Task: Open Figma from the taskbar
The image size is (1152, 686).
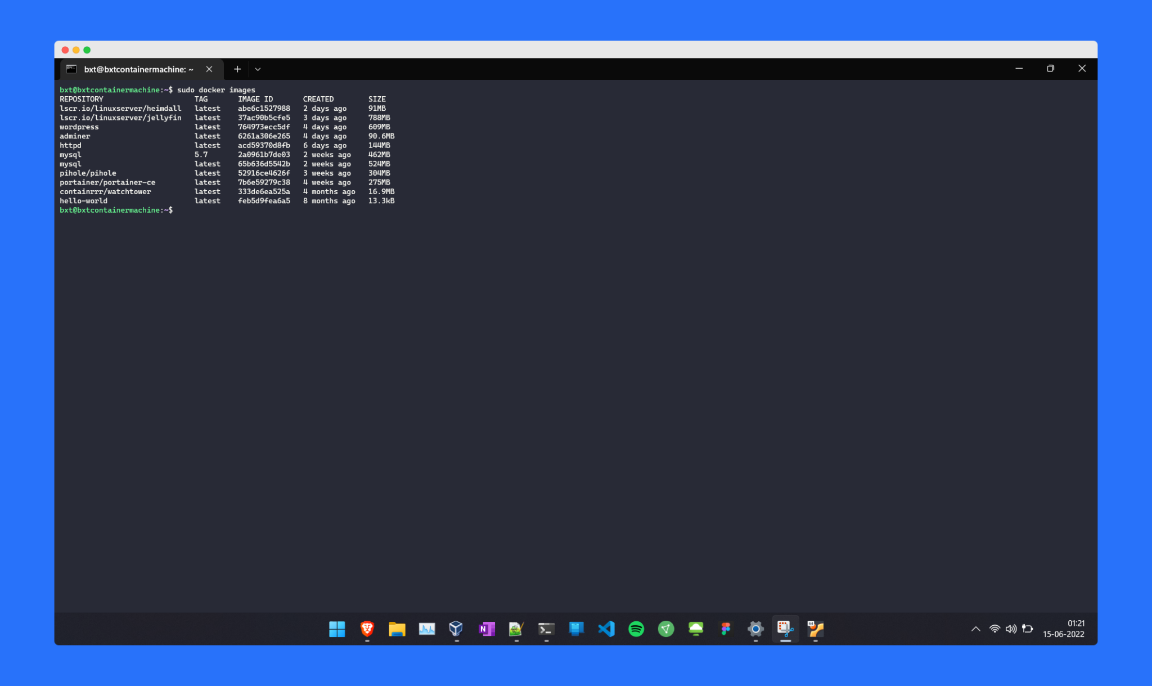Action: tap(726, 629)
